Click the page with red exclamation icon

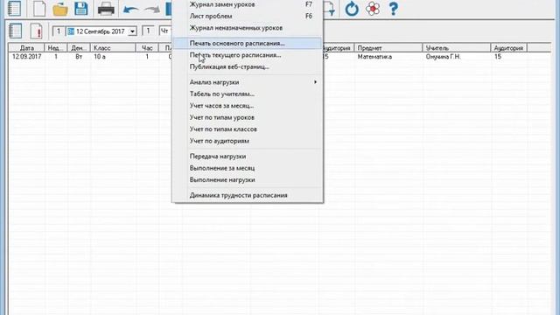tap(37, 31)
